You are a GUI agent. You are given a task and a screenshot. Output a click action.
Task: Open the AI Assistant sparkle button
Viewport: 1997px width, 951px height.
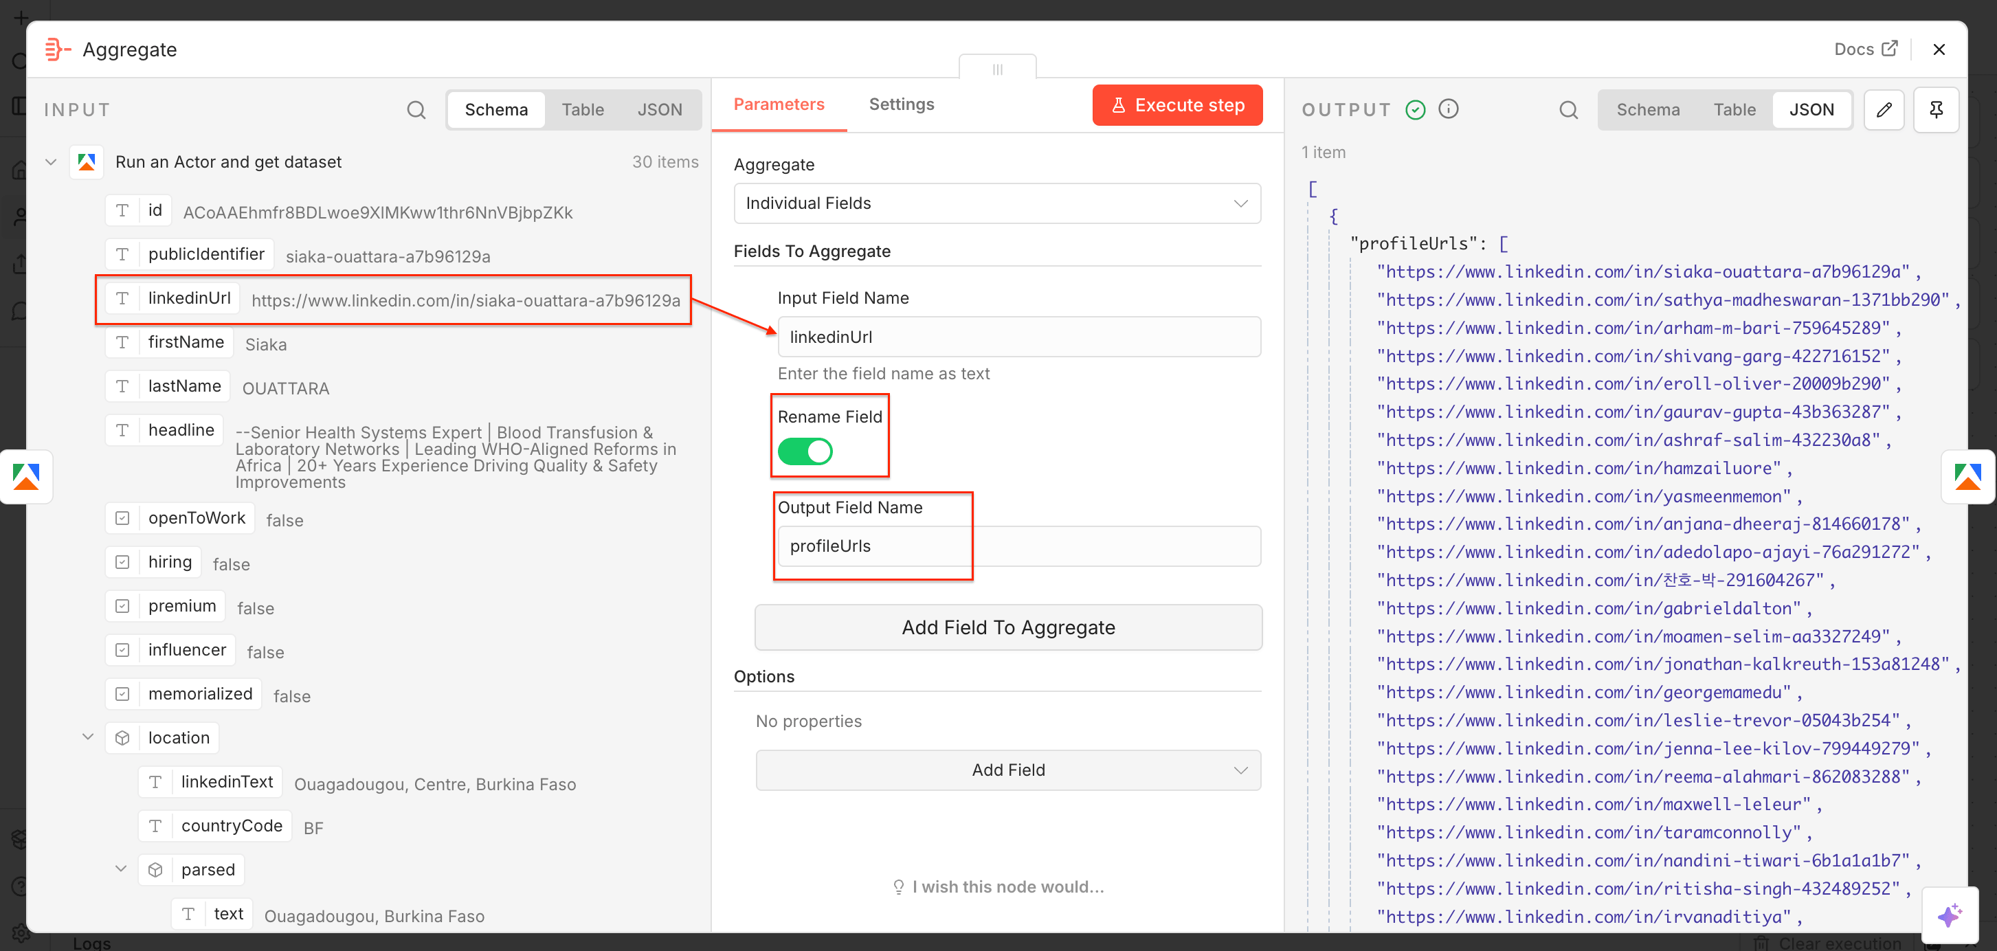(1950, 915)
